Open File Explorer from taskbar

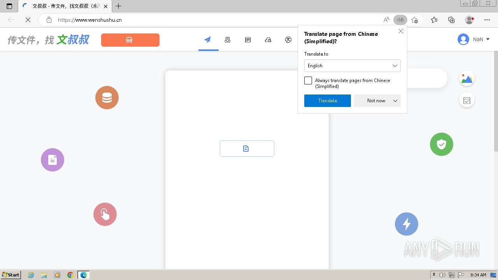44,275
